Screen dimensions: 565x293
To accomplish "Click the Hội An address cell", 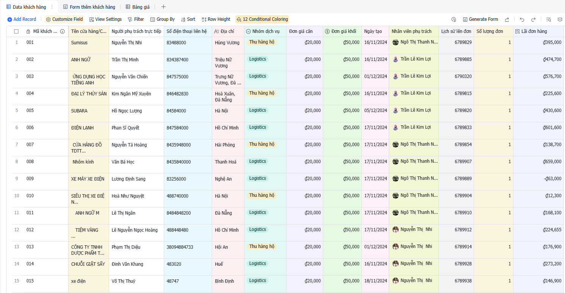I will click(x=228, y=250).
